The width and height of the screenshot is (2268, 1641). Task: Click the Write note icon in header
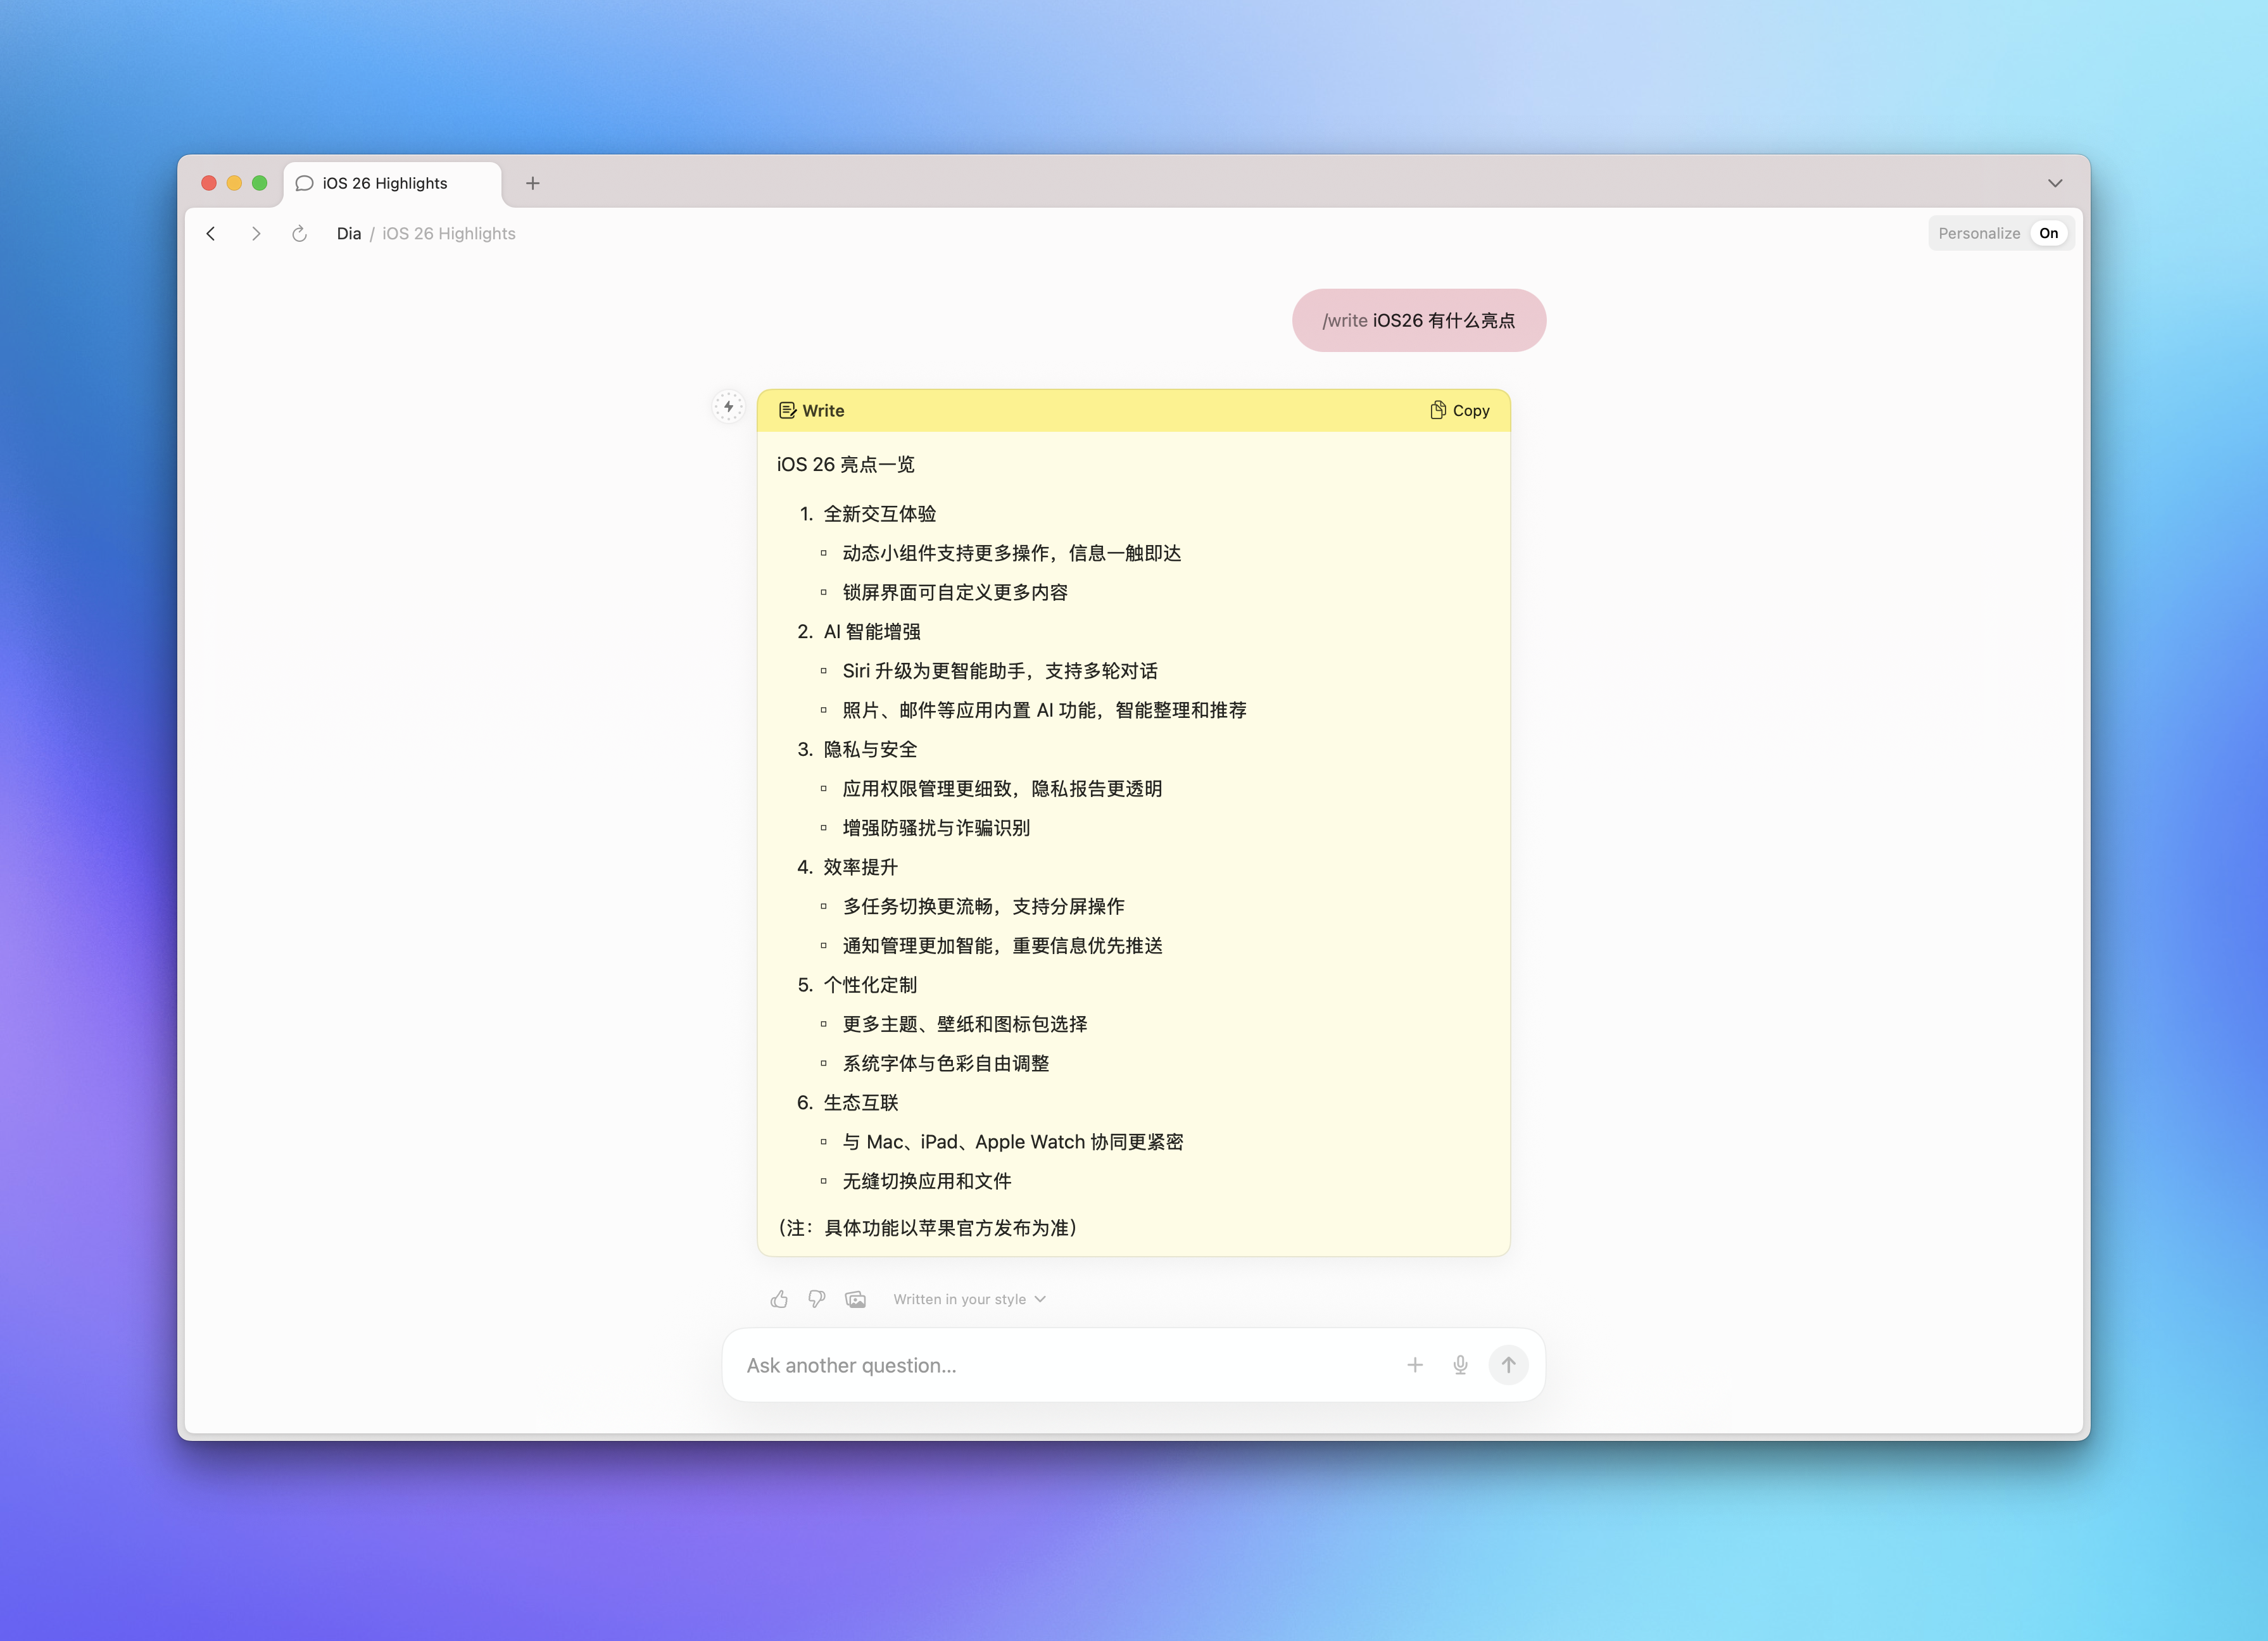point(788,410)
